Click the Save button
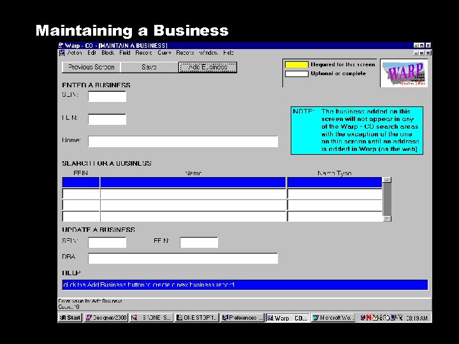The image size is (459, 344). tap(149, 68)
